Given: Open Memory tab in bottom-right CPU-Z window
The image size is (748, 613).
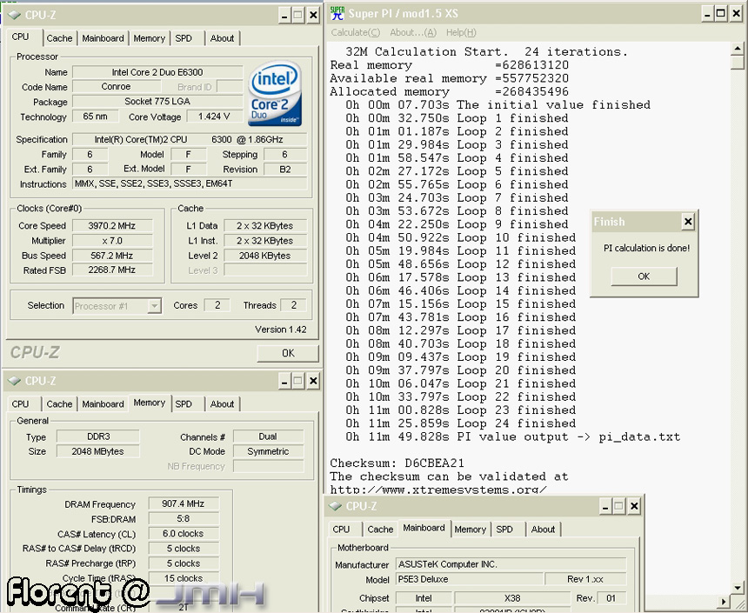Looking at the screenshot, I should (x=470, y=530).
